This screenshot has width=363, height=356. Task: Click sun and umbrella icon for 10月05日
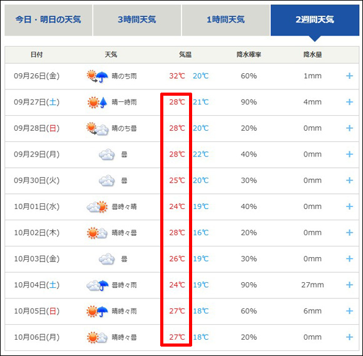97,311
